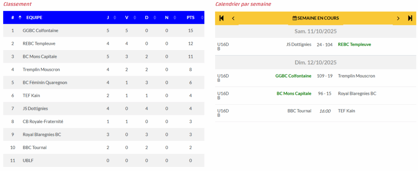The image size is (418, 171).
Task: Sort table by D defeats column
Action: click(147, 18)
